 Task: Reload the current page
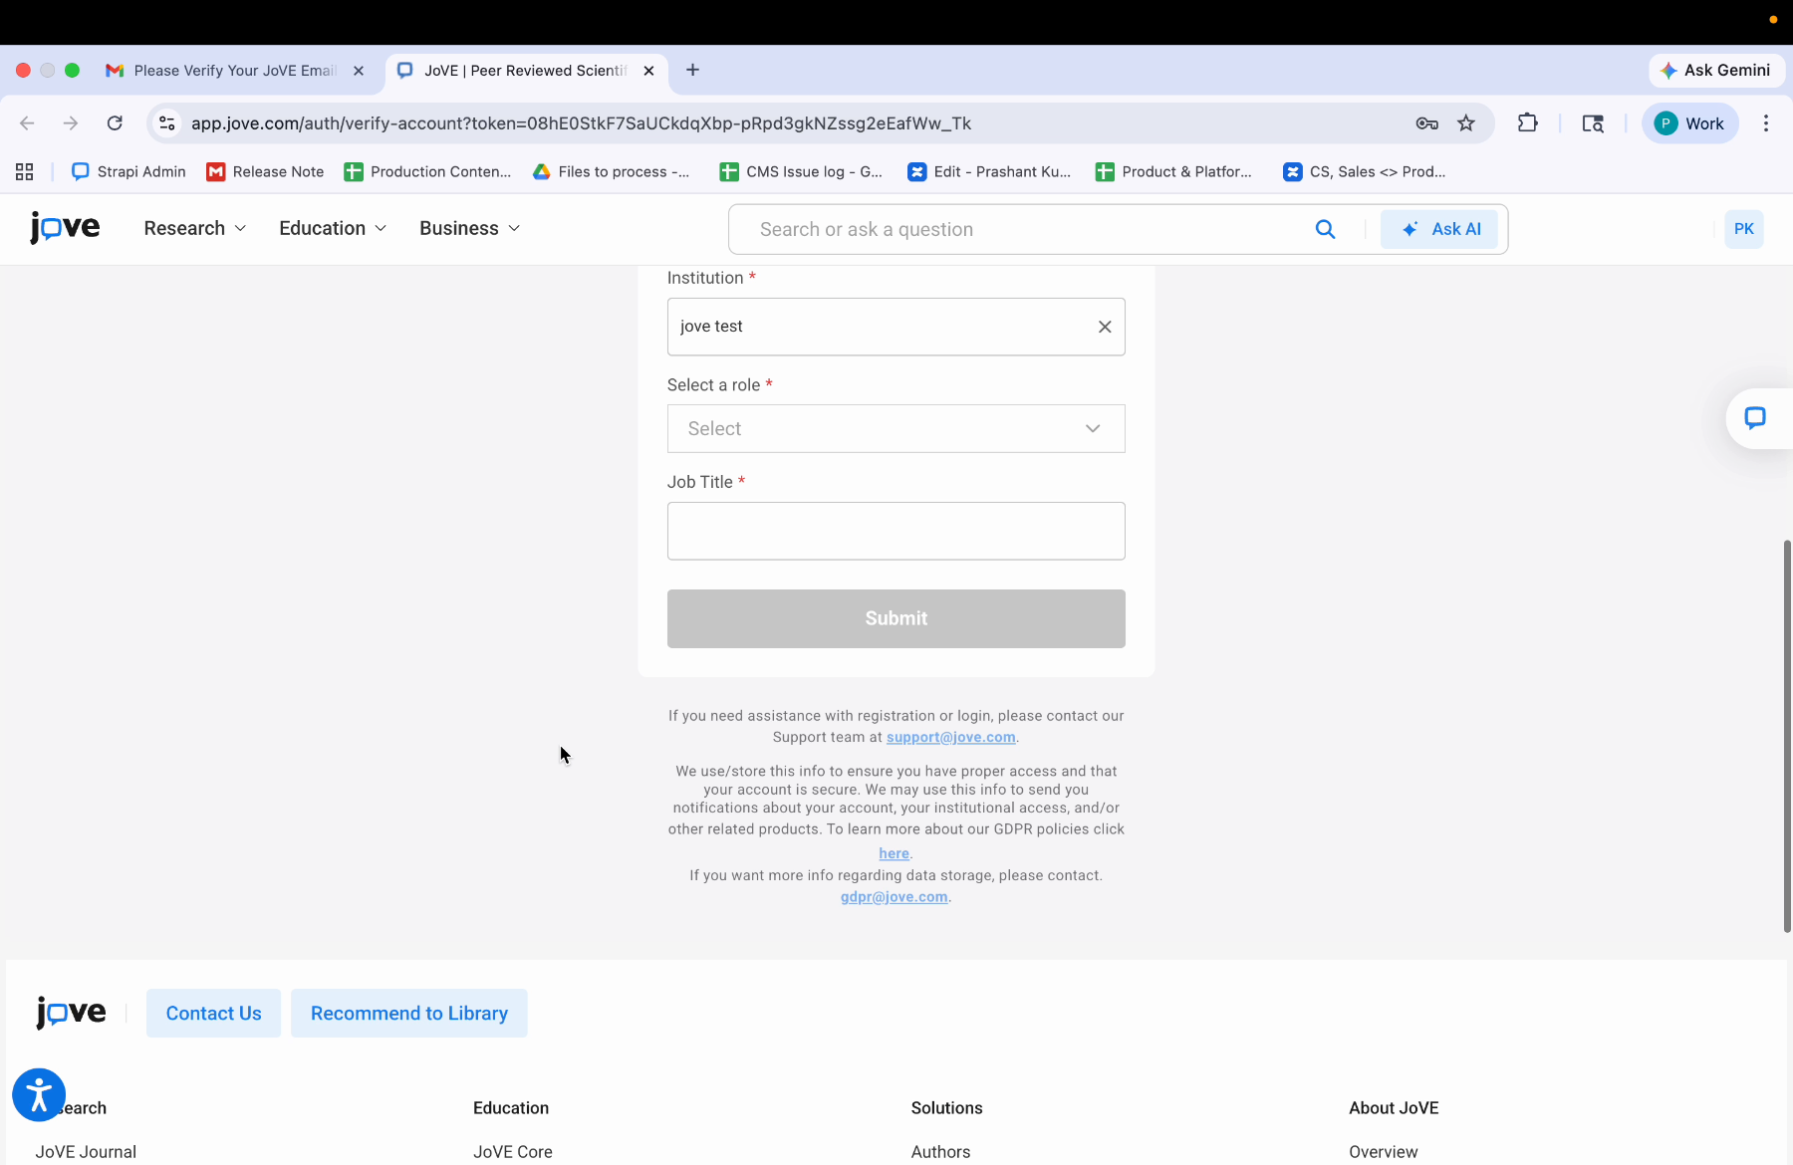(x=115, y=122)
